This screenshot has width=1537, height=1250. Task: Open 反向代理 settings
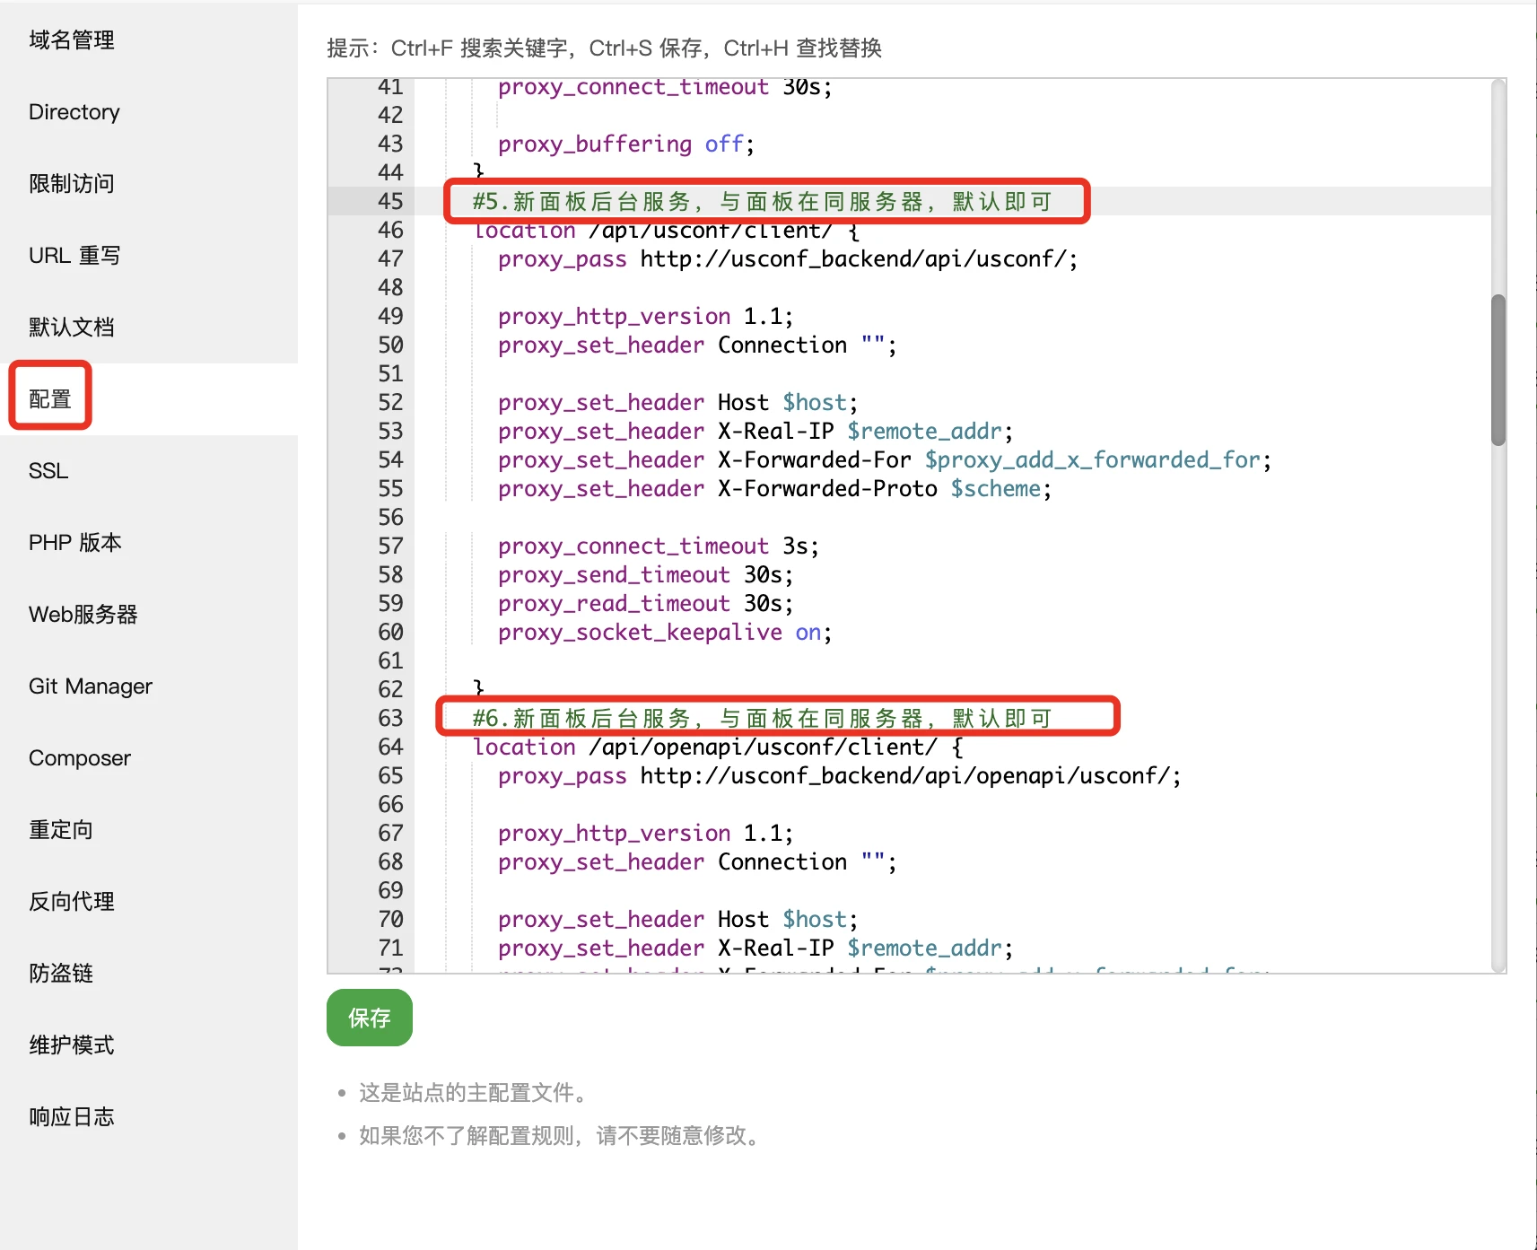pos(72,902)
